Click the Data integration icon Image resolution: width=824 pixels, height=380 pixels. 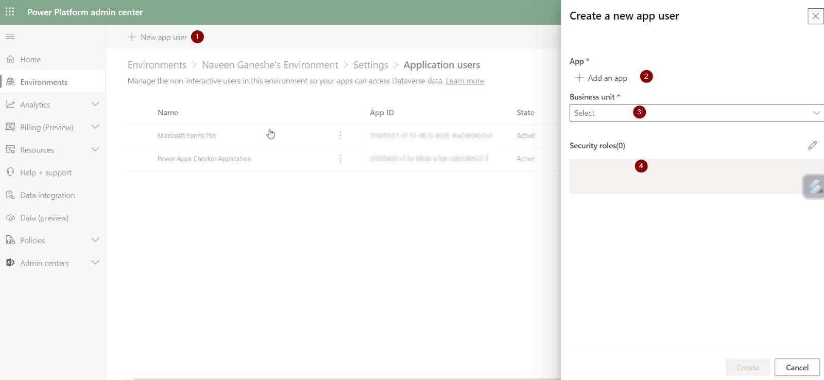tap(10, 195)
